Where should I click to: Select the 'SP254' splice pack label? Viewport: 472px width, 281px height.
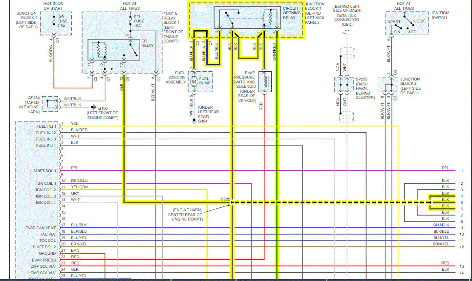[x=34, y=98]
